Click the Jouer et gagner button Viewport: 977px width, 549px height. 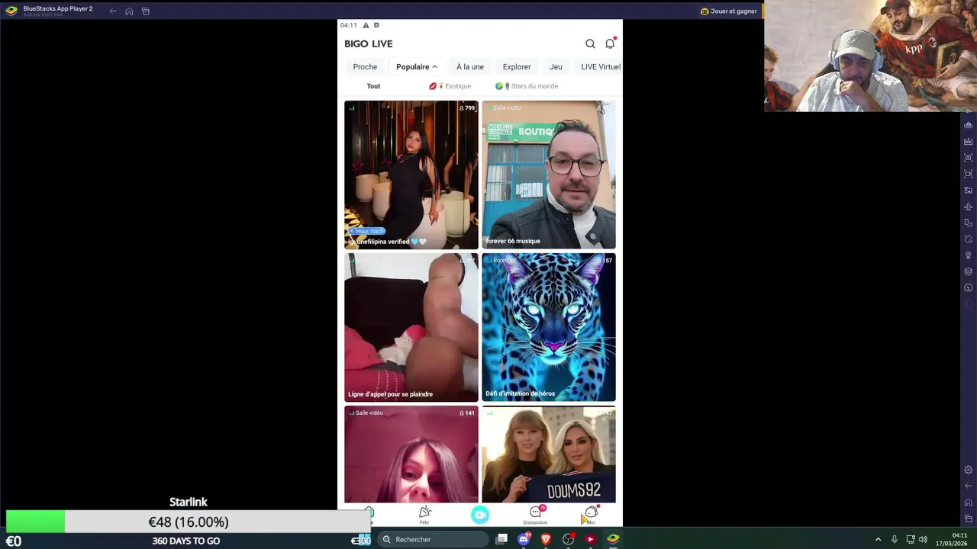pyautogui.click(x=729, y=11)
